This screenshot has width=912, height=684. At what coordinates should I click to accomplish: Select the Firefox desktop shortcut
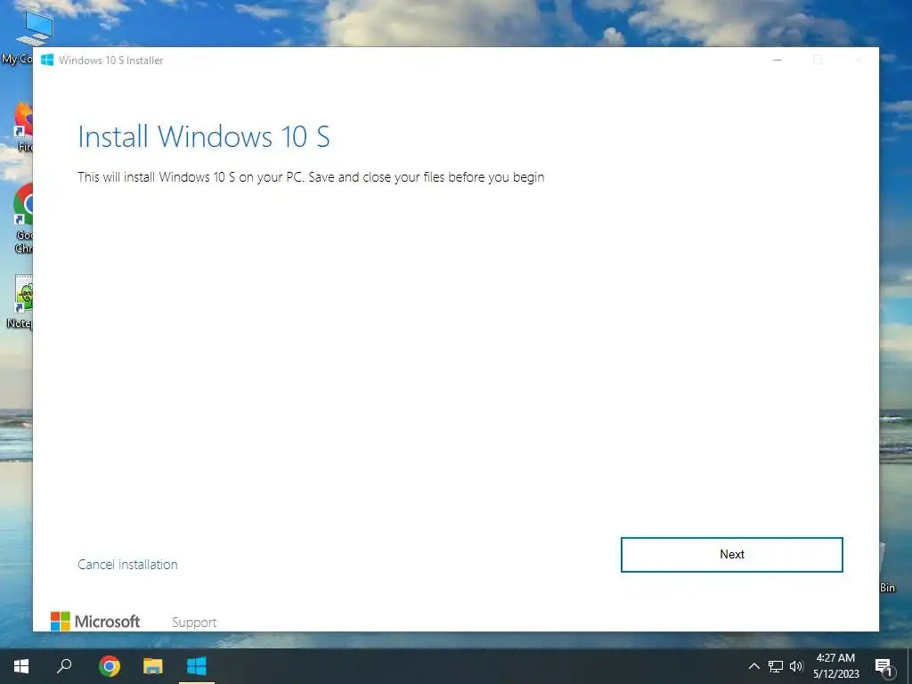[x=22, y=126]
